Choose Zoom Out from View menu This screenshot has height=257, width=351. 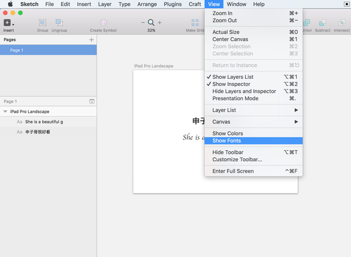(254, 20)
